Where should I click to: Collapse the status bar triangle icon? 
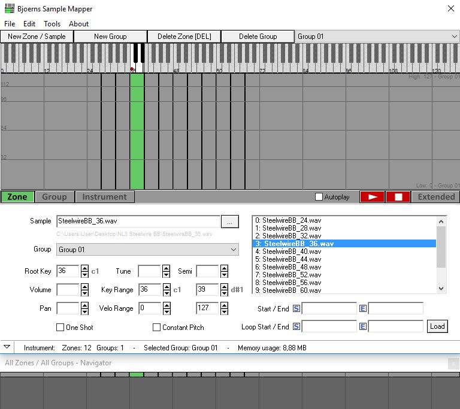7,347
